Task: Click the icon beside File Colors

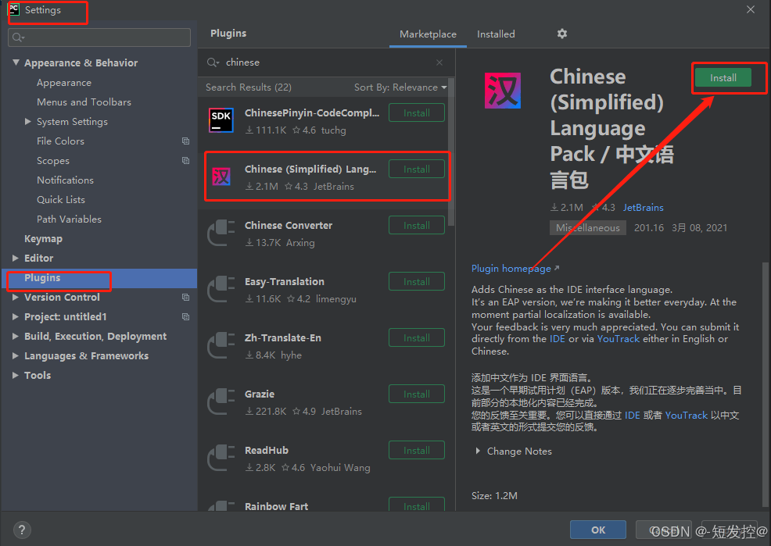Action: (x=185, y=141)
